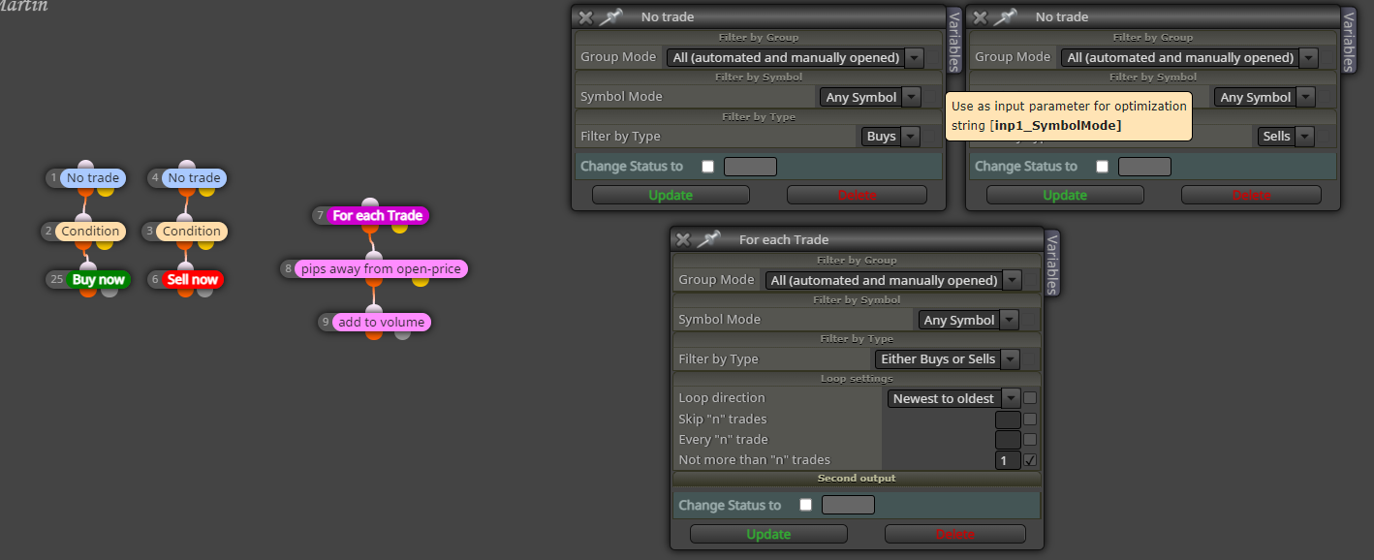Click Update in For each Trade panel

point(768,534)
